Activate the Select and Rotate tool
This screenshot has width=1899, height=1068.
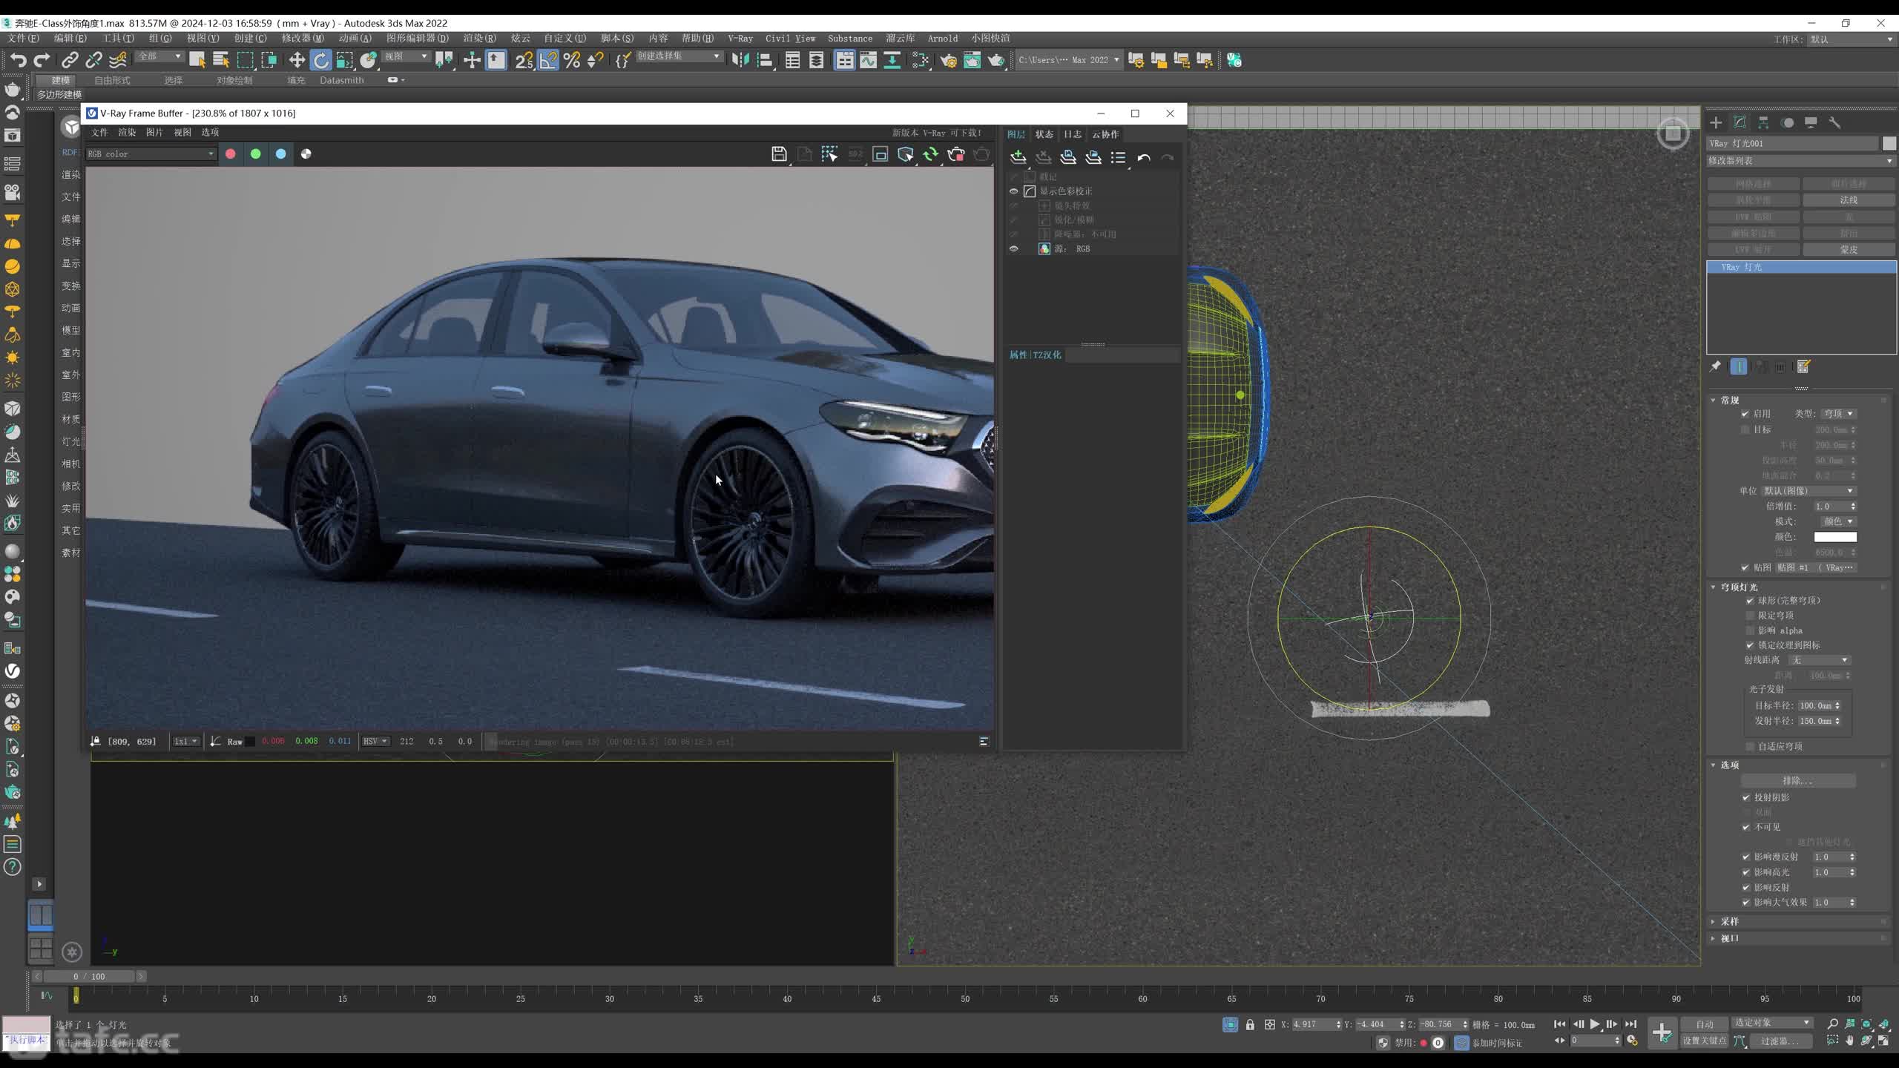321,60
